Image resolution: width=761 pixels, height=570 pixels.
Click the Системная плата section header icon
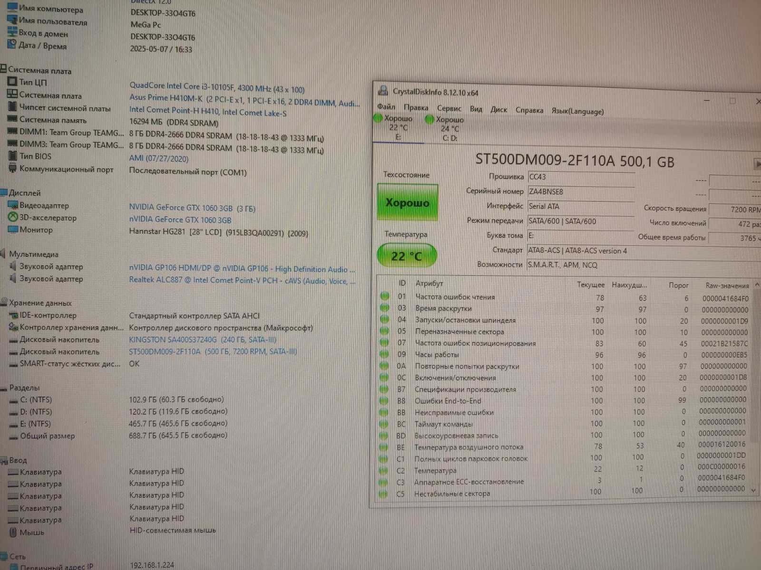click(x=3, y=69)
